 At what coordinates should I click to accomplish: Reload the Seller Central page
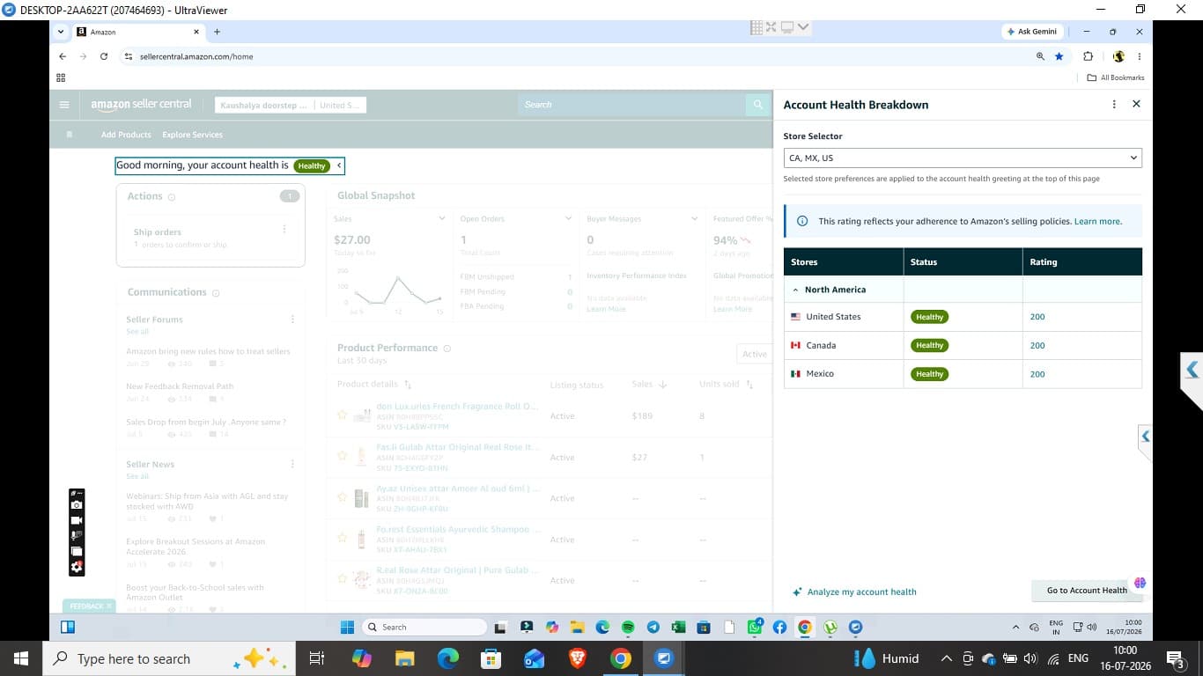104,56
